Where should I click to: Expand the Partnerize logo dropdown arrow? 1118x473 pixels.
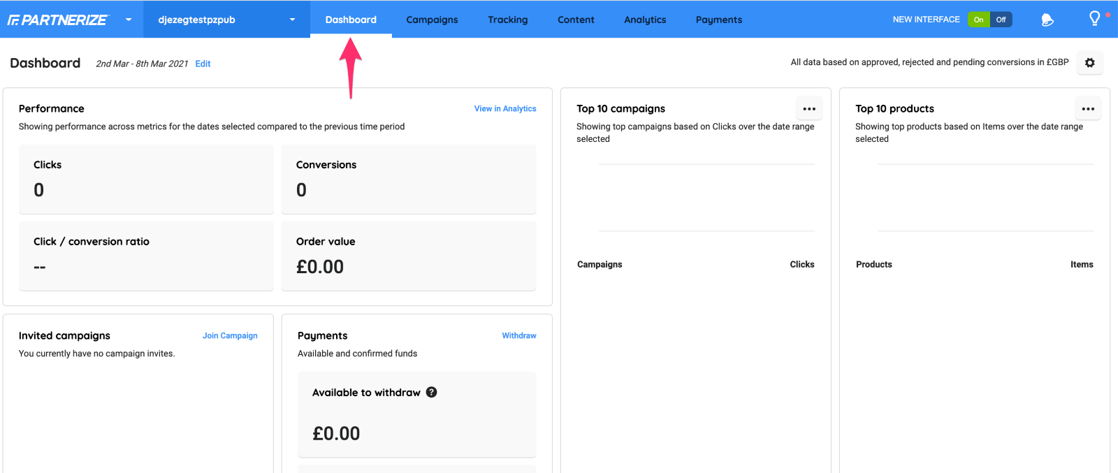(129, 20)
